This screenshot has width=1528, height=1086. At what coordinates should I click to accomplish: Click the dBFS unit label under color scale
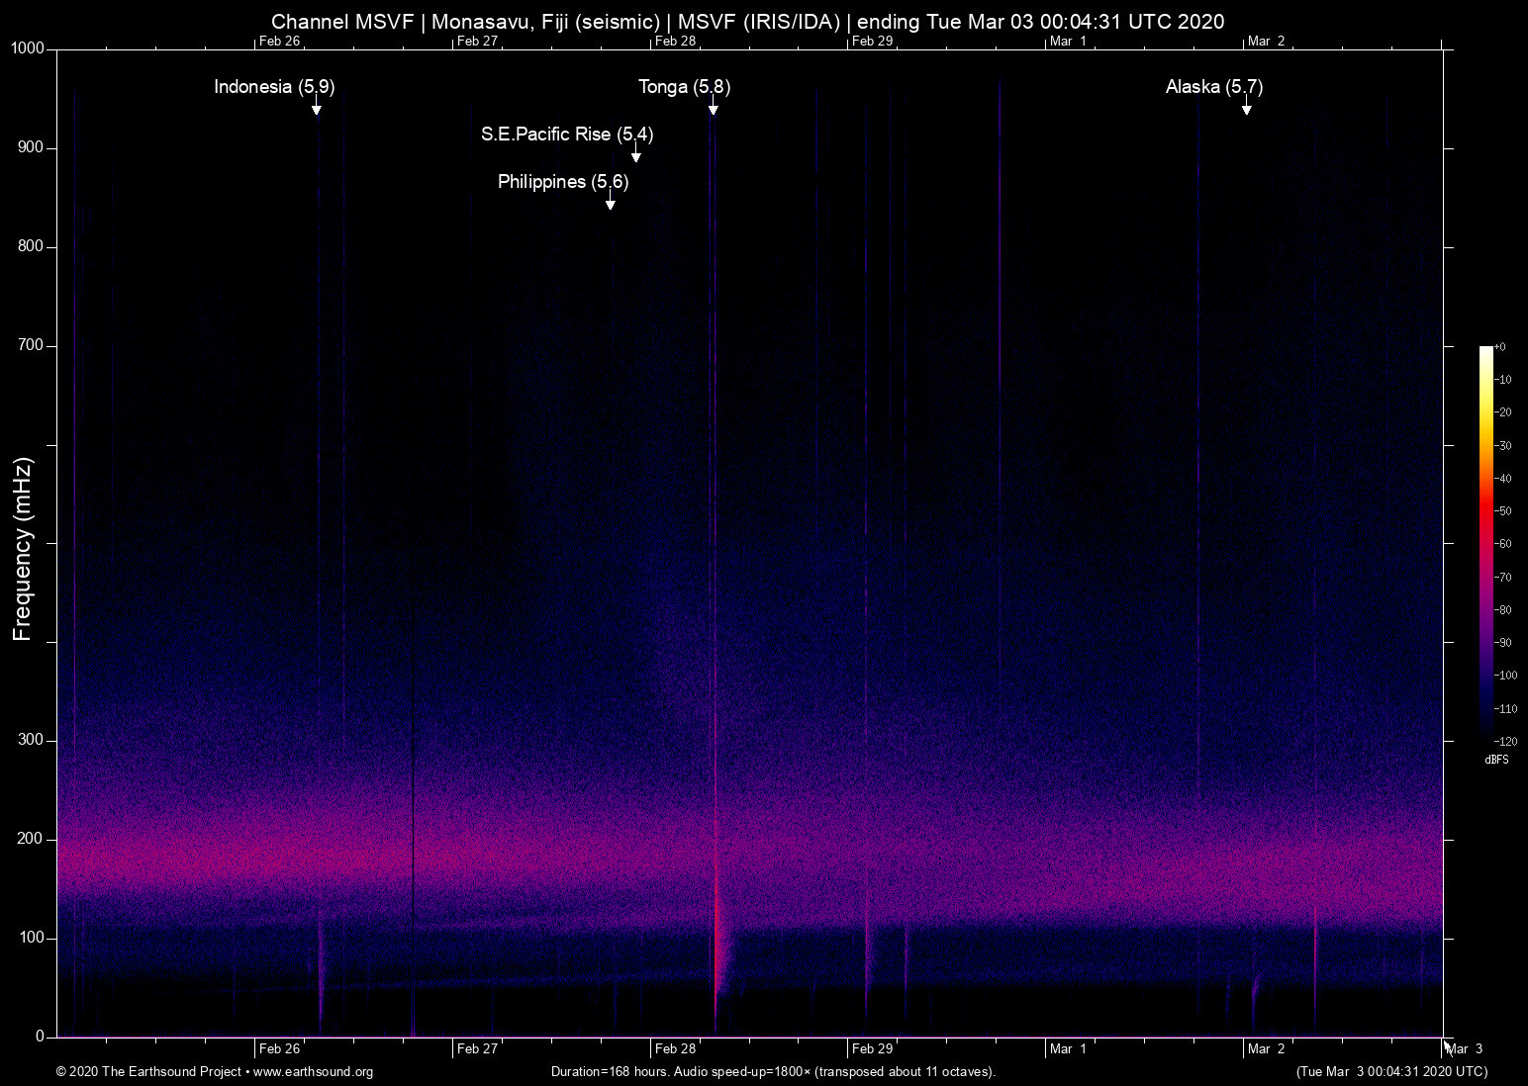[x=1497, y=760]
